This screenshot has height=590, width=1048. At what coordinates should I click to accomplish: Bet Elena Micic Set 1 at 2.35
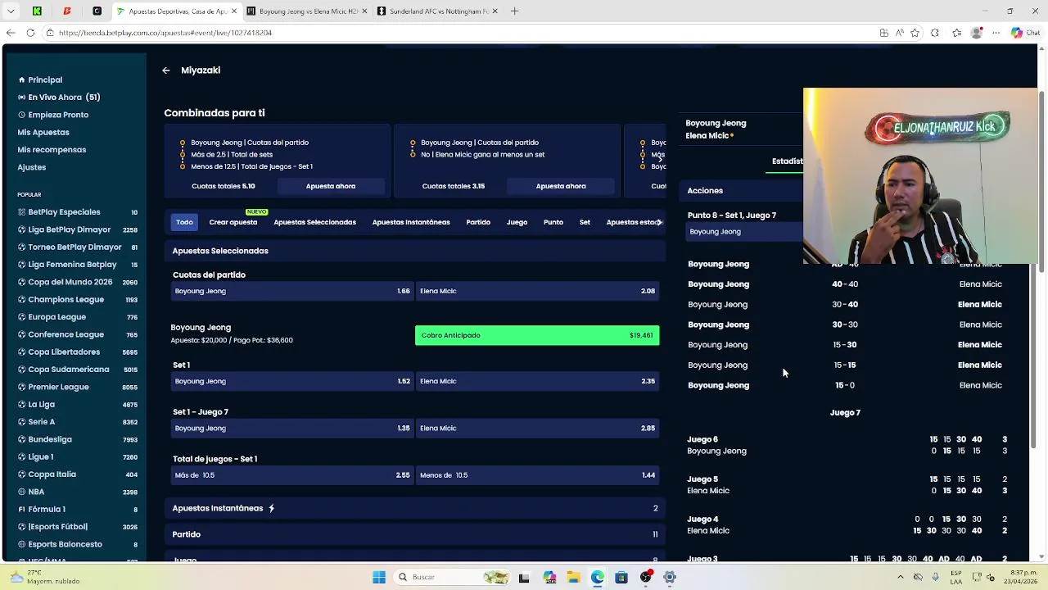(537, 381)
